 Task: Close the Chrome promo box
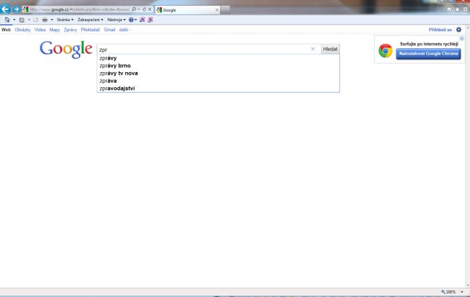point(461,38)
